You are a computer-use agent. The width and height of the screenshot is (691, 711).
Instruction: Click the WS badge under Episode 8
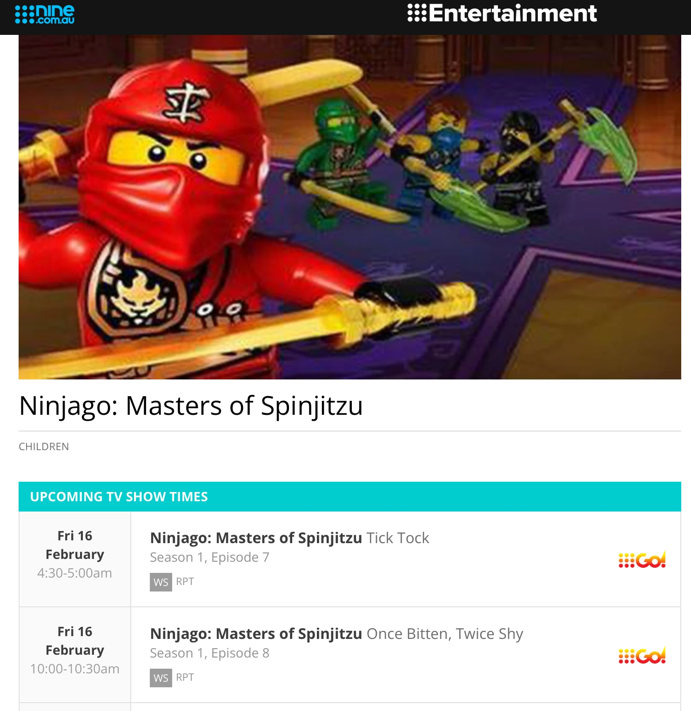pos(161,678)
